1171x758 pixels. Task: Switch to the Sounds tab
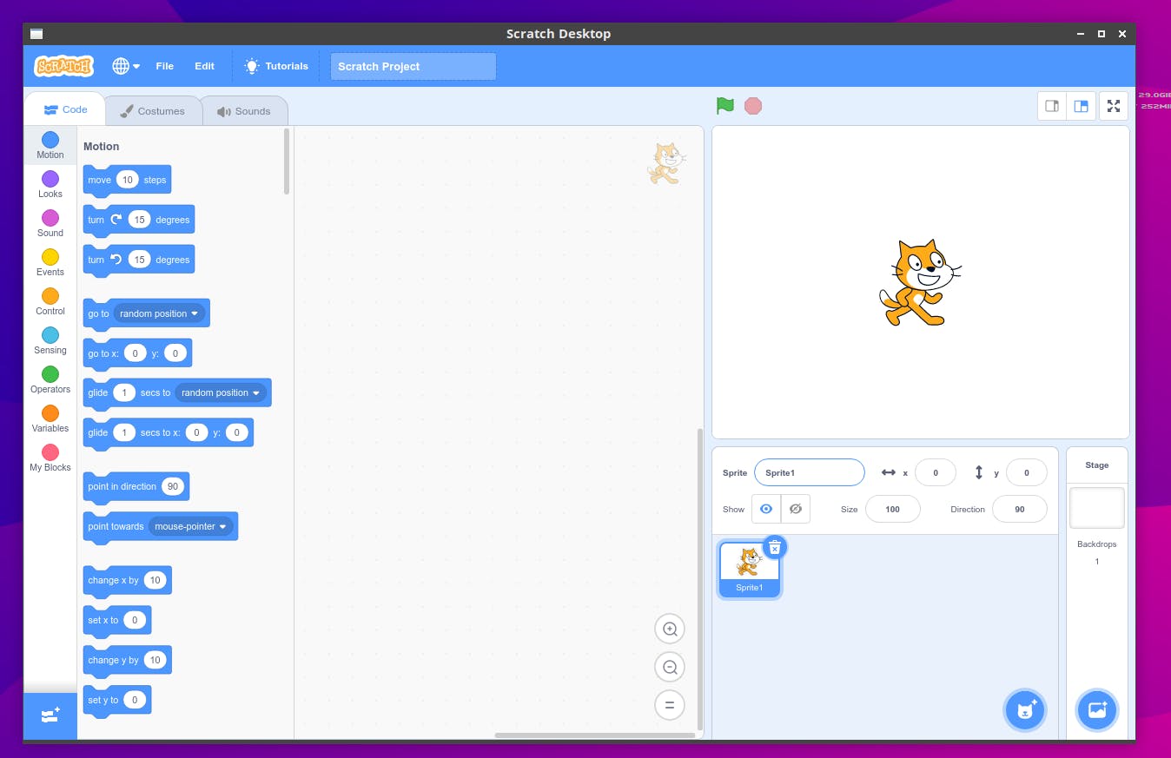pyautogui.click(x=244, y=111)
